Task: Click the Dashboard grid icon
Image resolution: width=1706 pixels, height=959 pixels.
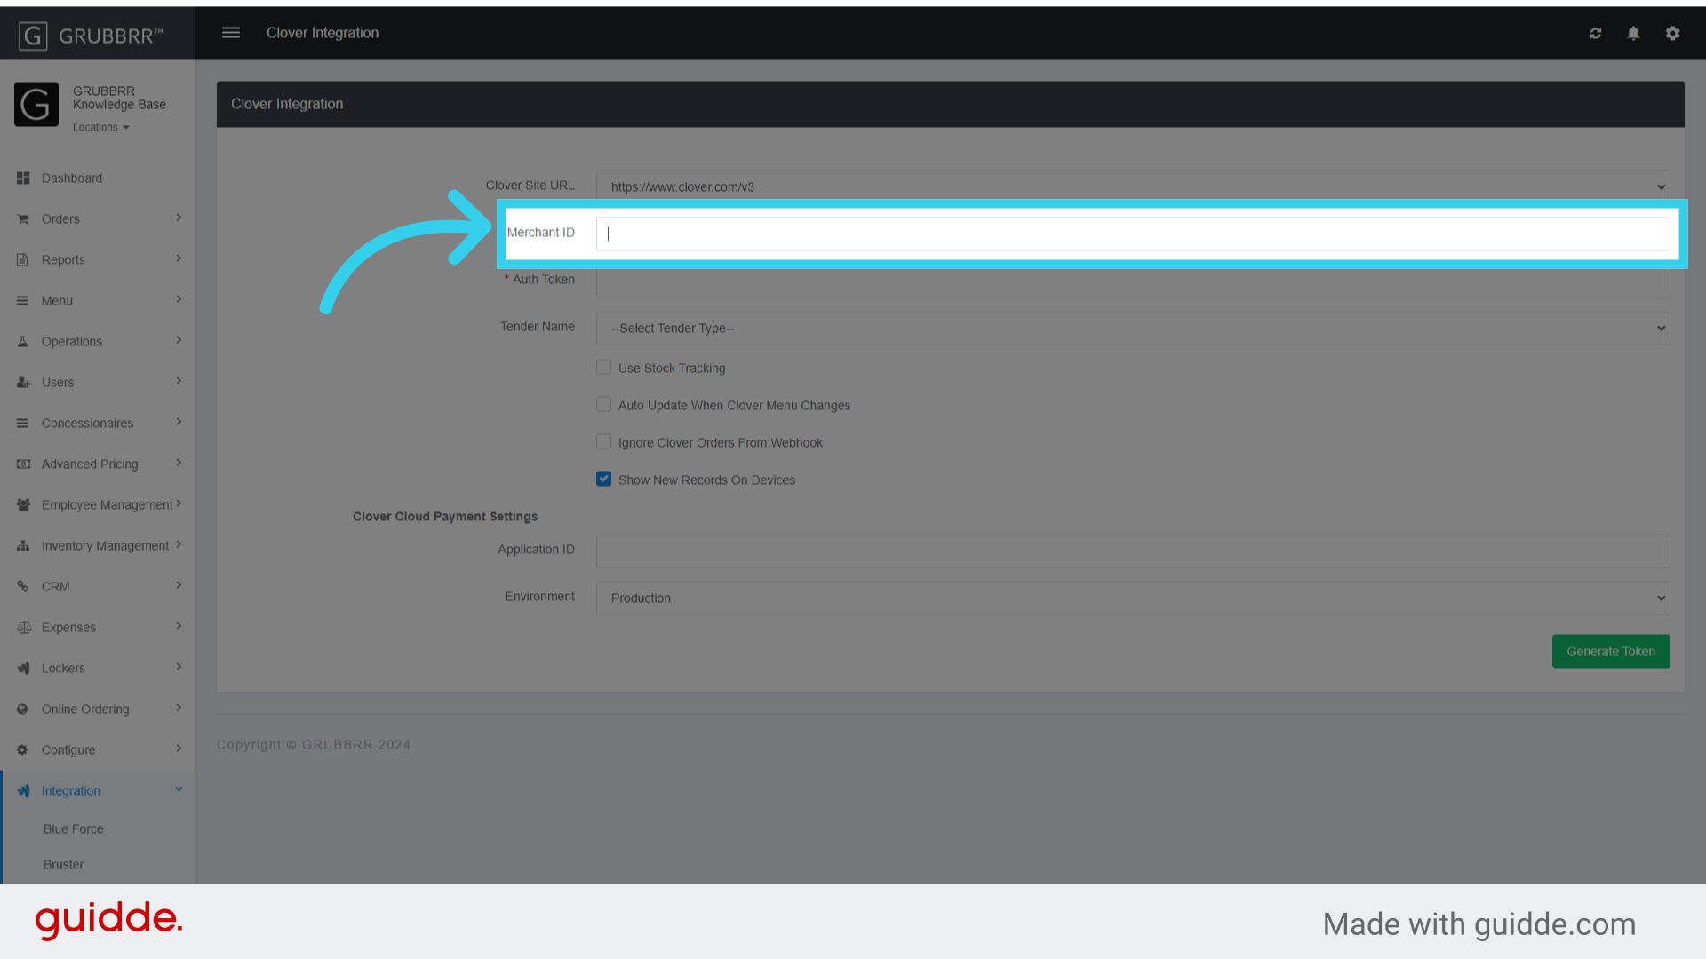Action: pos(23,178)
